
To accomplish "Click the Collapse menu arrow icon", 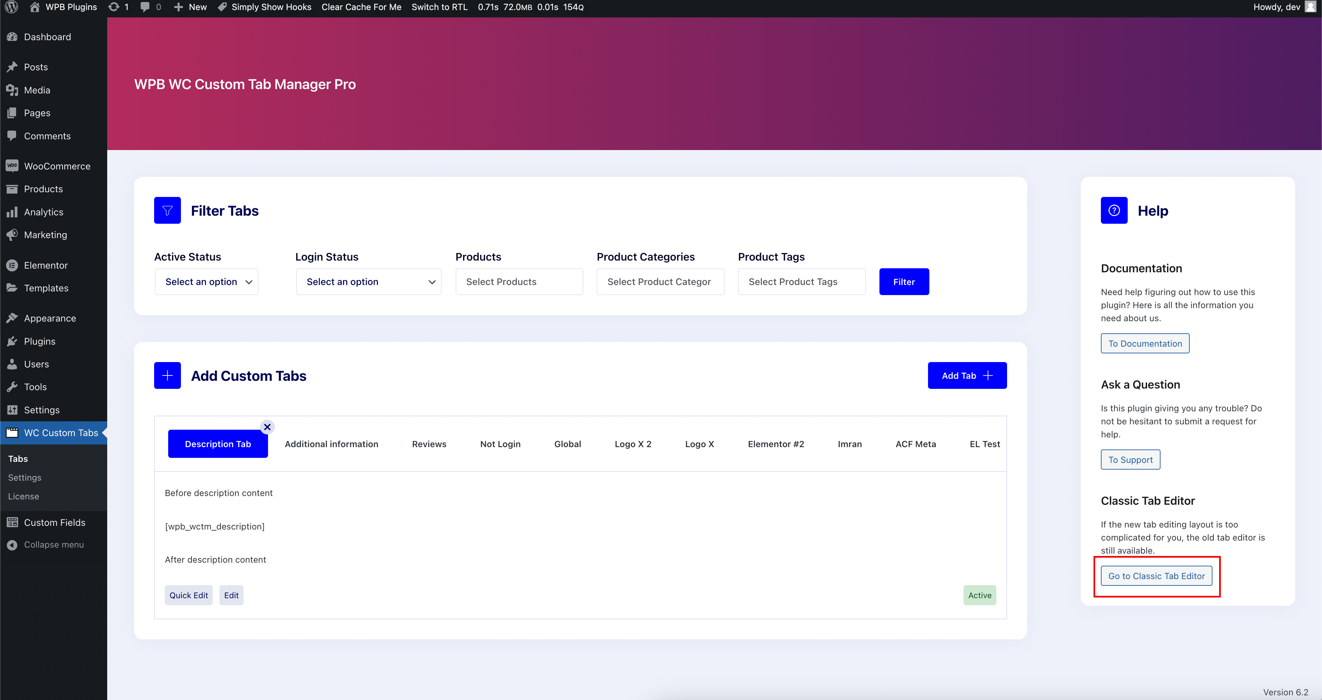I will pos(12,545).
